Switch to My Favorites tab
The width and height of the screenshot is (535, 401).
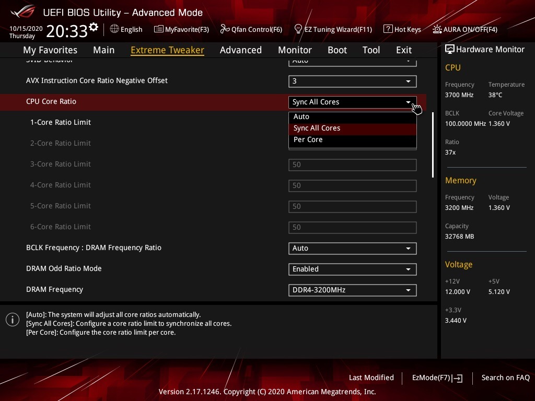click(50, 50)
